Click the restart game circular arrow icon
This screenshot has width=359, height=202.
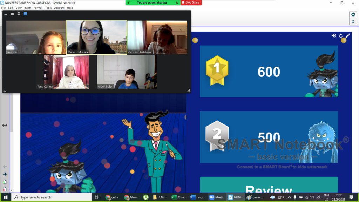click(340, 35)
